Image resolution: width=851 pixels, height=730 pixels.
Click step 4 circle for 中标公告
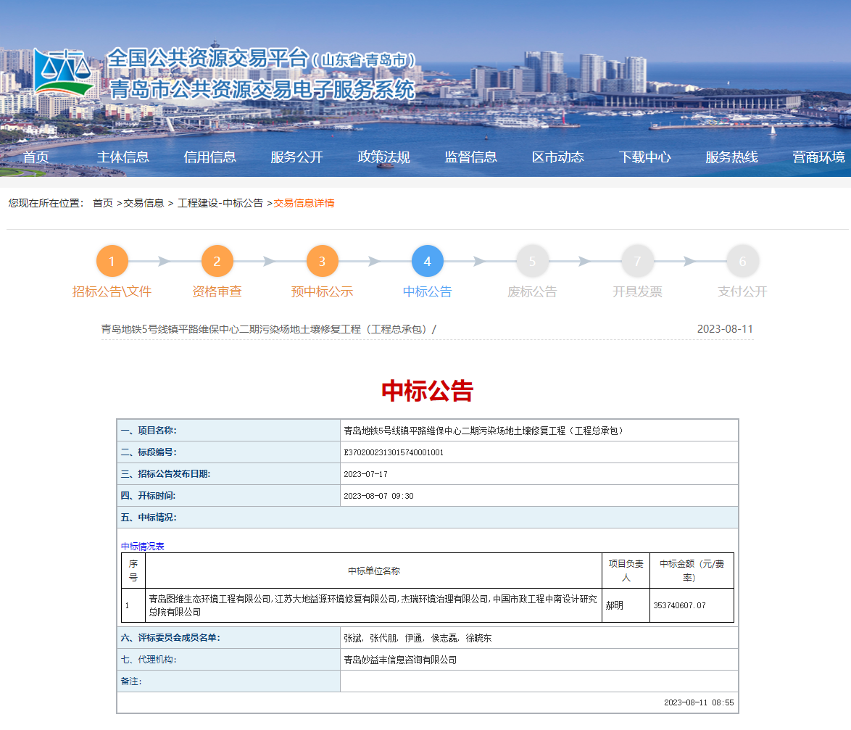point(427,262)
